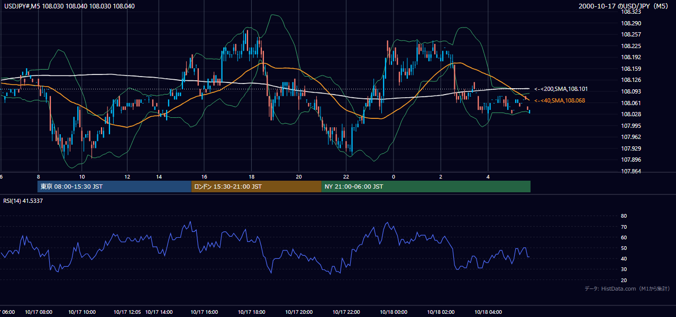
Task: Click the 10/18 02:00 date label
Action: (441, 312)
